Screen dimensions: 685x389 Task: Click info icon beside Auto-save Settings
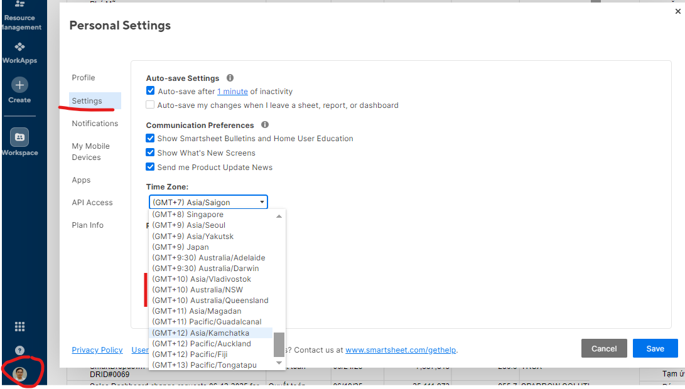pos(230,78)
